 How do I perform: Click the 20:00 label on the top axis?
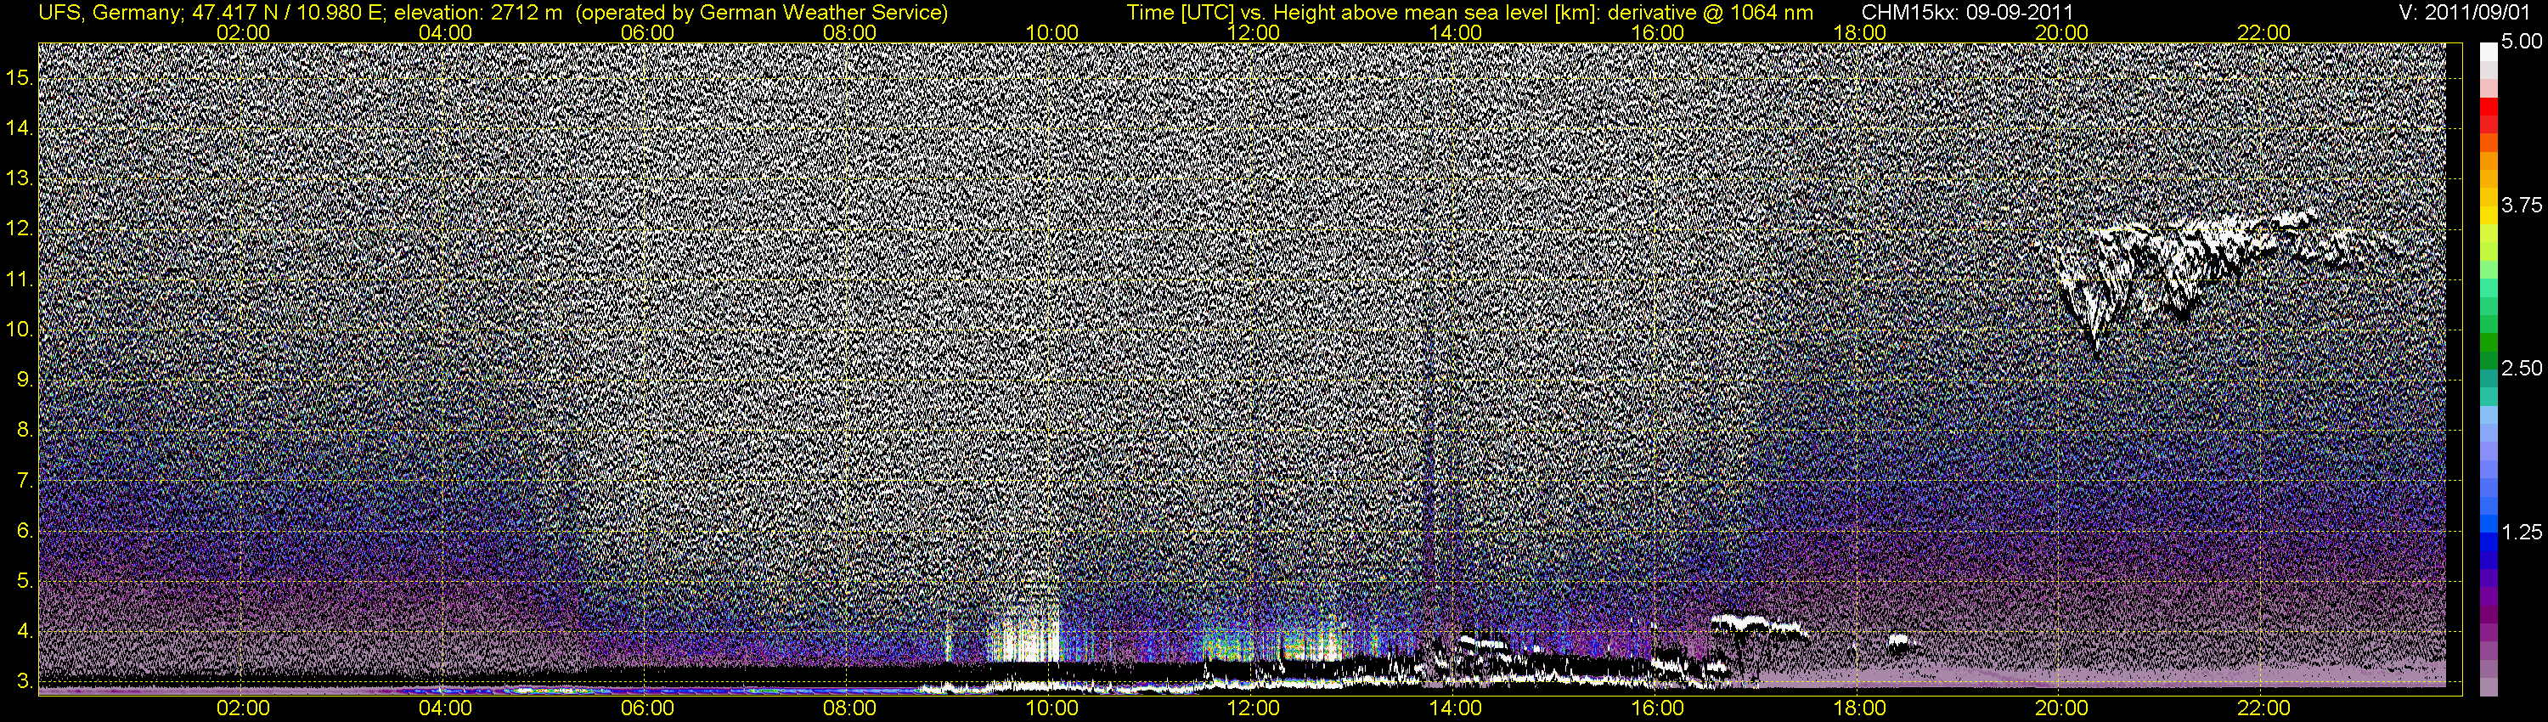[x=2061, y=32]
